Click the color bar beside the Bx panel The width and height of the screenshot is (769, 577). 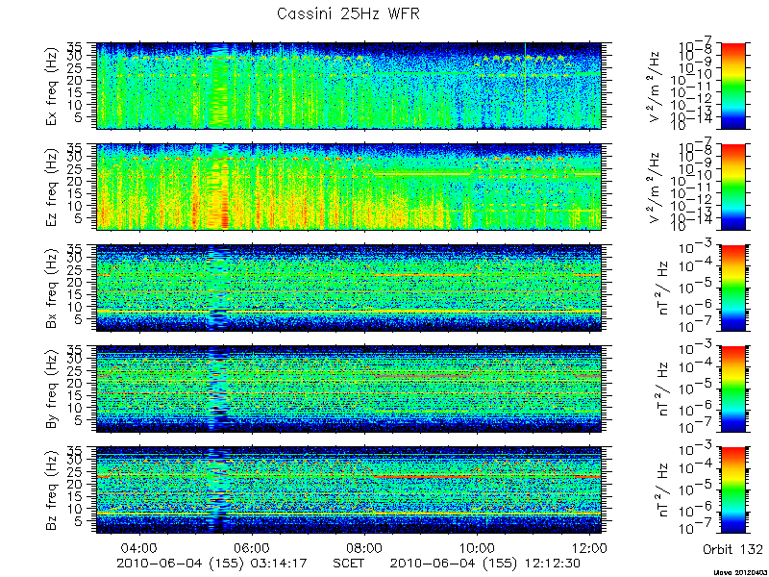pos(732,288)
